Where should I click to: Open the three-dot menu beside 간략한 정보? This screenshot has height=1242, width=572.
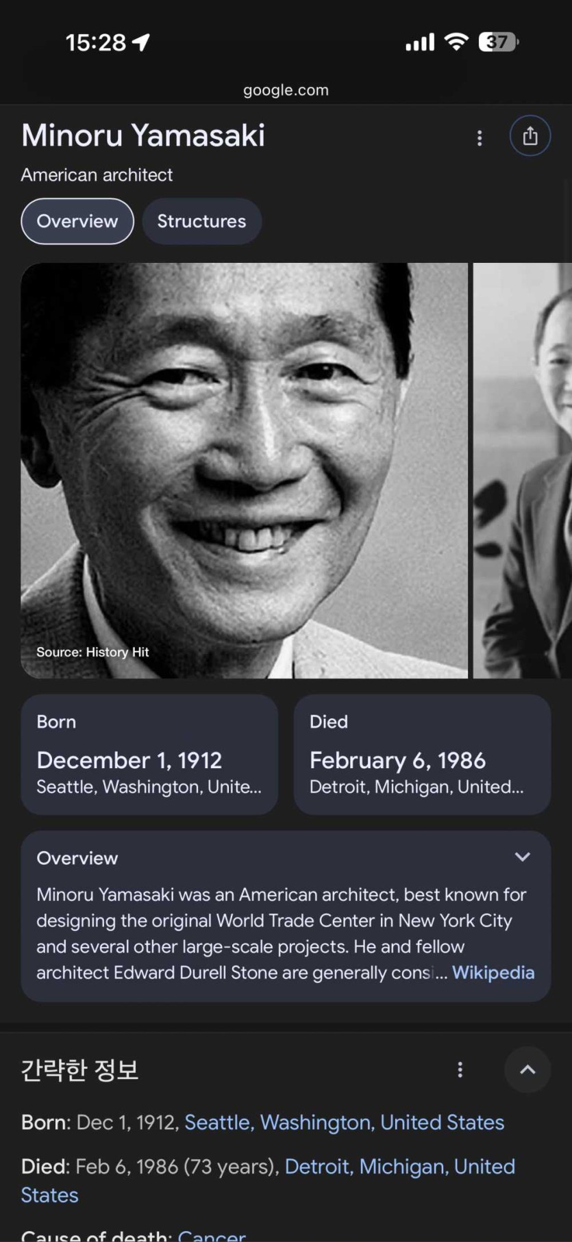460,1069
